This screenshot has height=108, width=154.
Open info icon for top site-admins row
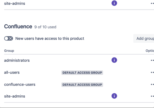click(x=114, y=3)
